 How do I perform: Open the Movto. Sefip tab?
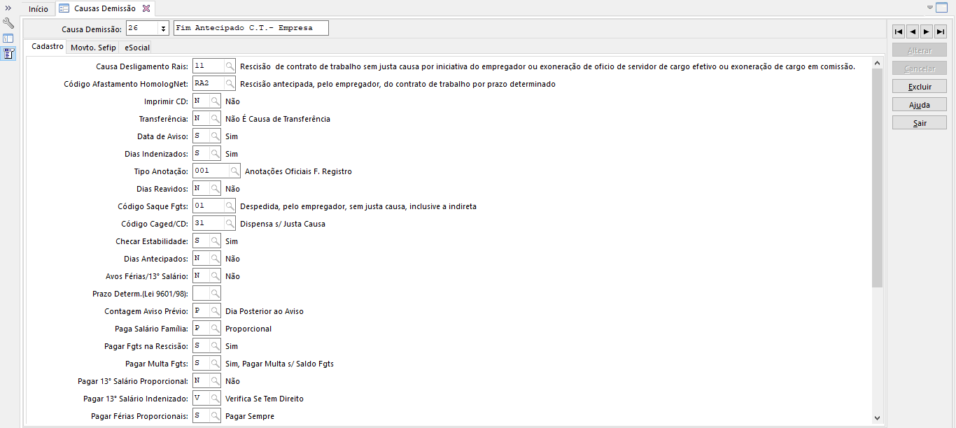click(93, 48)
